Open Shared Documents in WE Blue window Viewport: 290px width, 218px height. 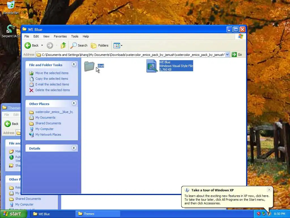click(48, 123)
